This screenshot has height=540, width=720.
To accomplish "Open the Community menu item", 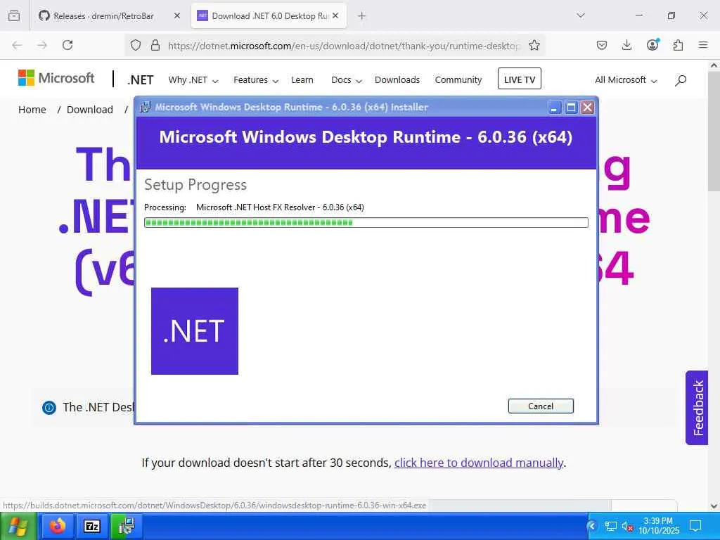I will (458, 80).
